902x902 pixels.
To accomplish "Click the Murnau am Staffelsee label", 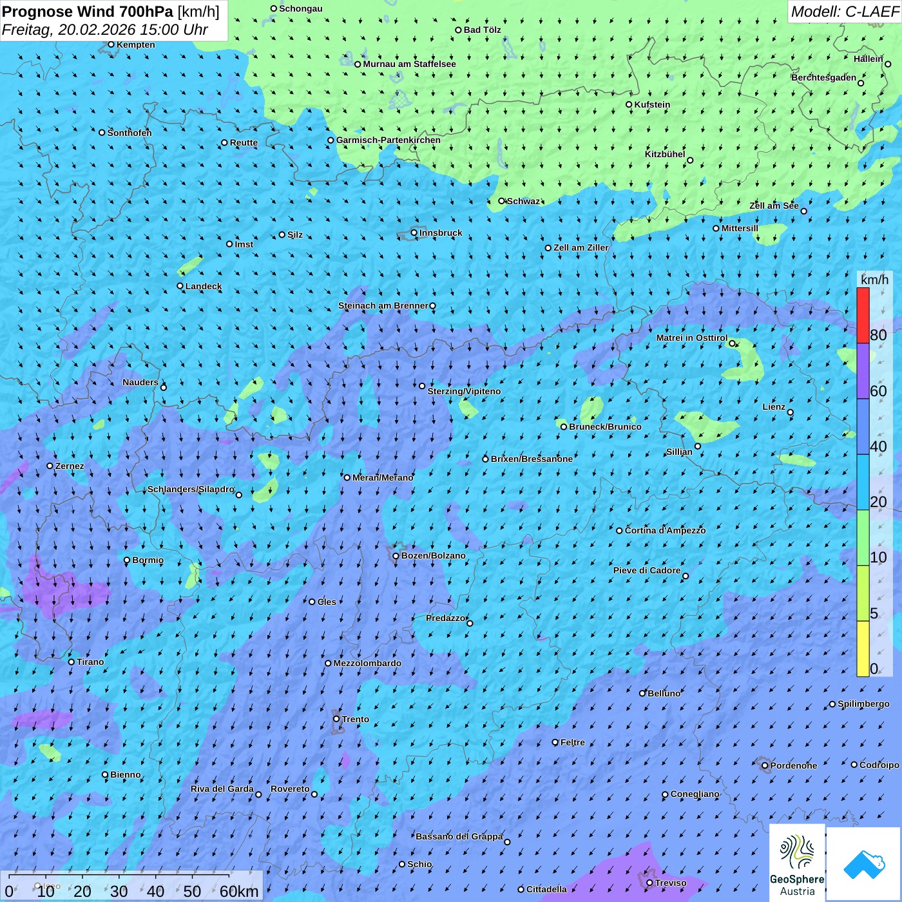I will [x=409, y=64].
